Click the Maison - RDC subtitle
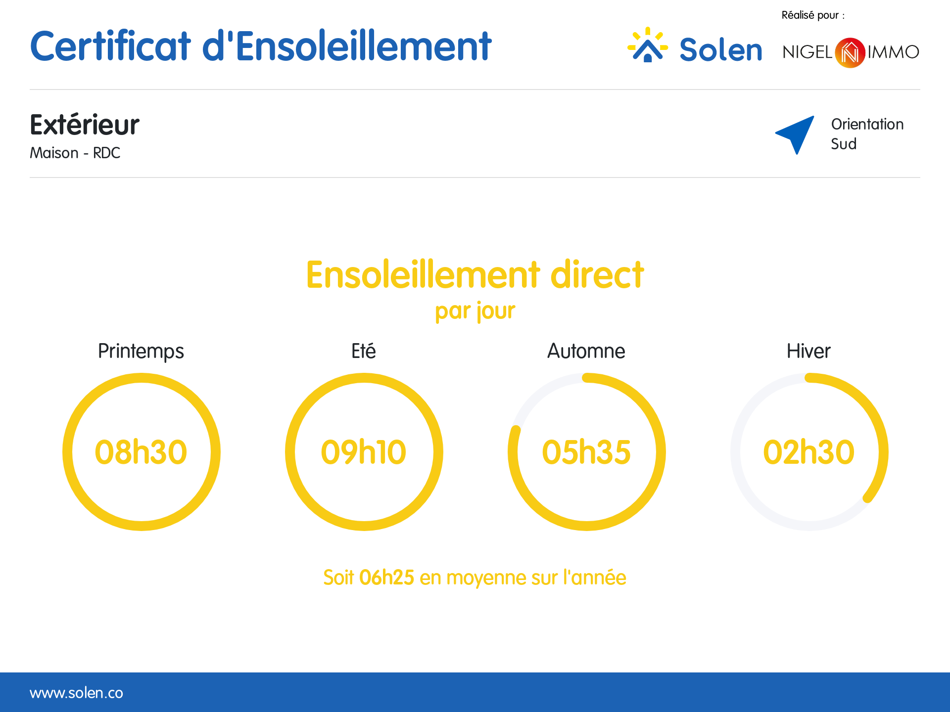Image resolution: width=950 pixels, height=712 pixels. click(x=75, y=153)
